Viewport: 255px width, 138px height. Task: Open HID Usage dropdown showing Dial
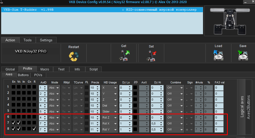point(109,106)
